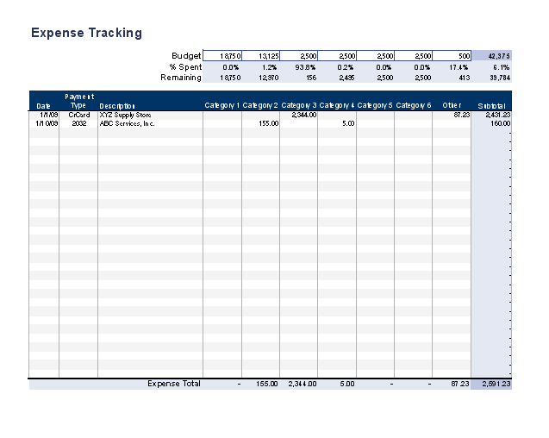The width and height of the screenshot is (549, 438).
Task: Select the ABC Services, Inc. description cell
Action: point(128,123)
